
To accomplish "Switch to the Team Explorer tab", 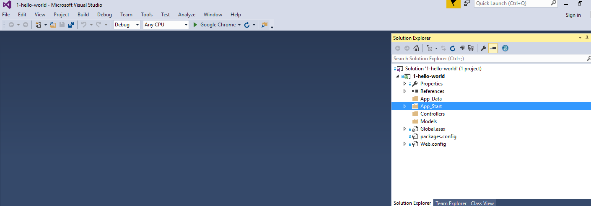I will pyautogui.click(x=451, y=203).
